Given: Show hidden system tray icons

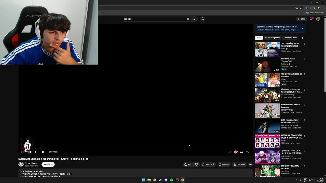Looking at the screenshot, I should pos(296,180).
